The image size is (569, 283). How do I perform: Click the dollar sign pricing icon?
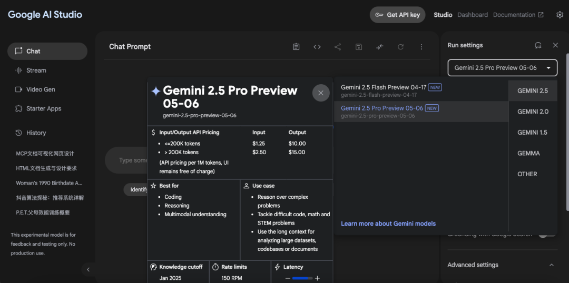click(x=153, y=133)
